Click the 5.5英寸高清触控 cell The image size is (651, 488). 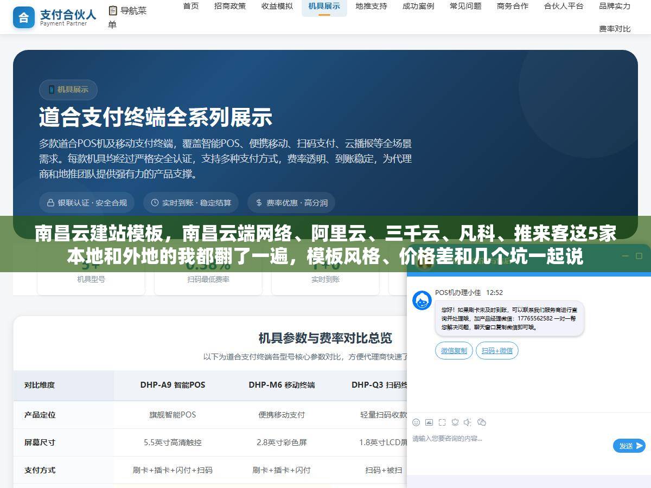pyautogui.click(x=173, y=442)
